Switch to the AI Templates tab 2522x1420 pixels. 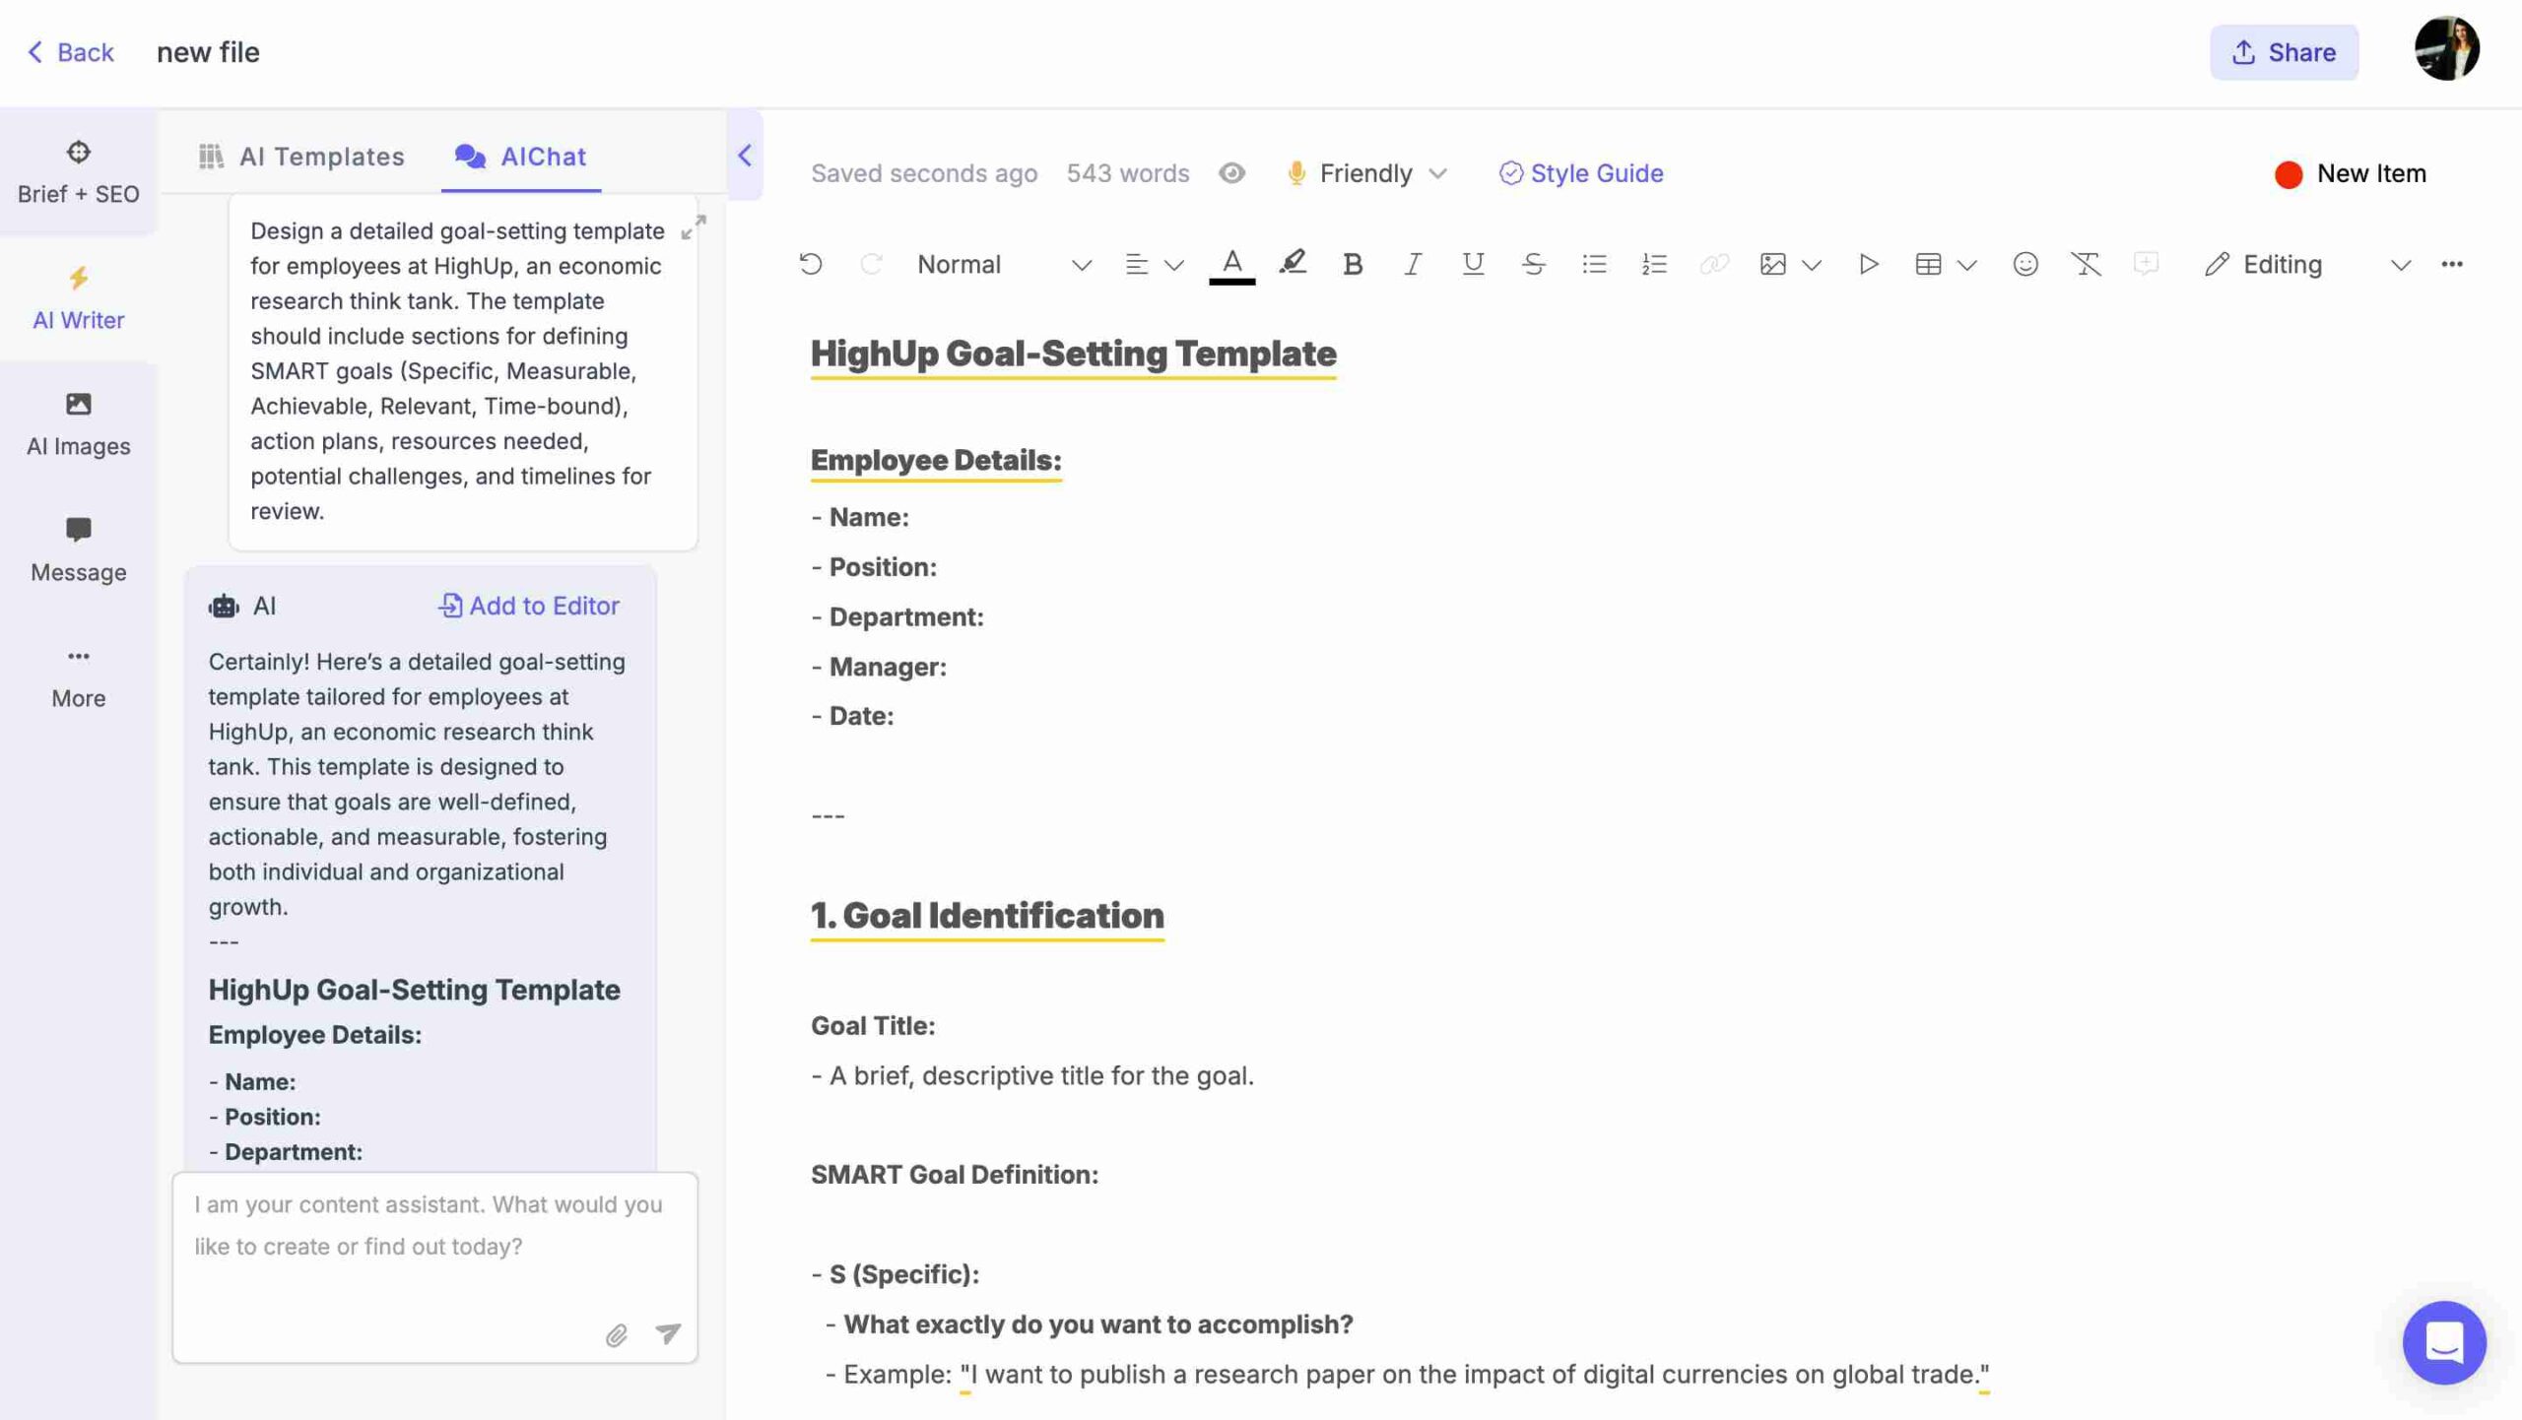click(x=301, y=157)
